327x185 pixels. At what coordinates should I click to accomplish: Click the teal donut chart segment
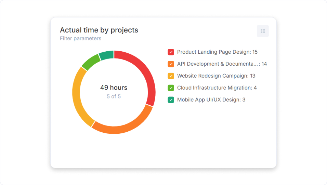click(106, 55)
